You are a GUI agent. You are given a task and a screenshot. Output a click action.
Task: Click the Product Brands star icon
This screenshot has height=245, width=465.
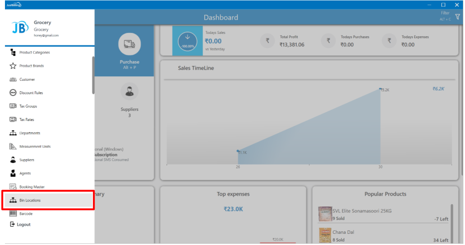click(x=13, y=66)
